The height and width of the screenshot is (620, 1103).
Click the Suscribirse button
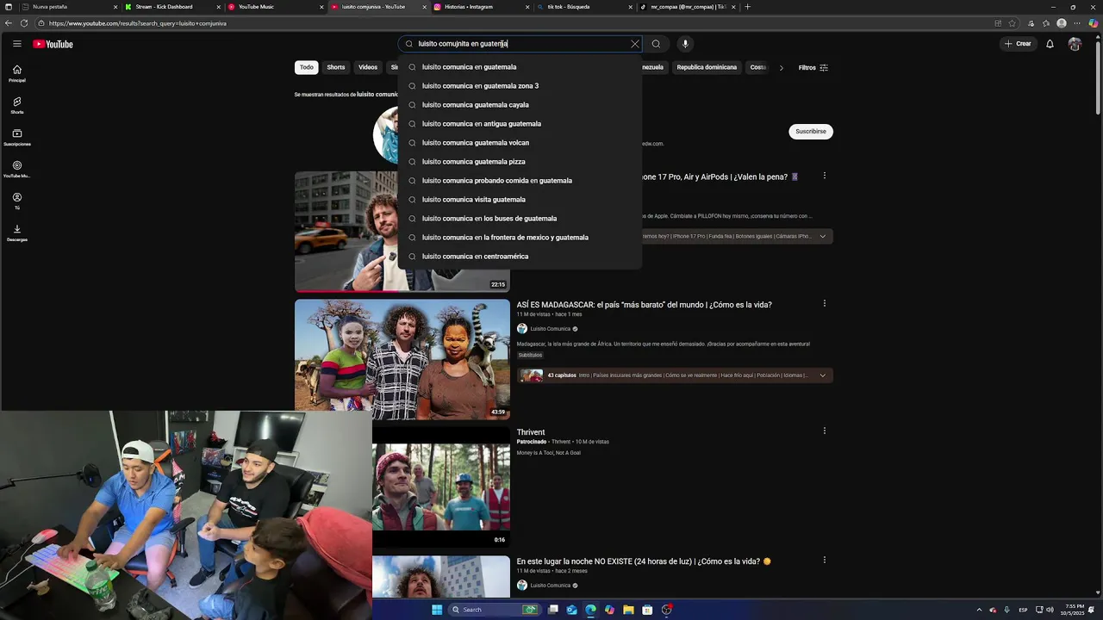click(811, 132)
